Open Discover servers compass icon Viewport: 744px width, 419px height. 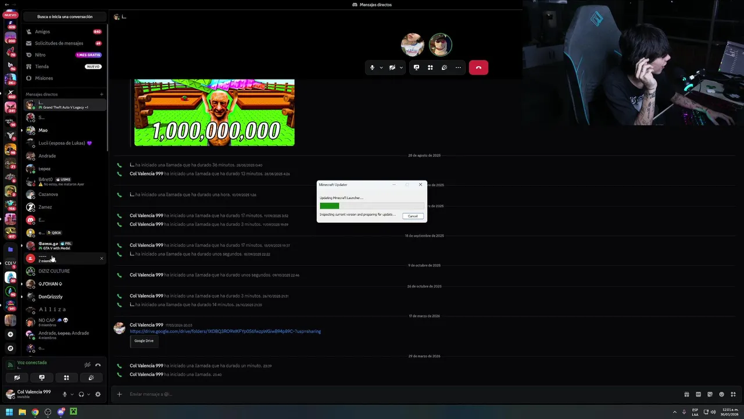tap(10, 348)
